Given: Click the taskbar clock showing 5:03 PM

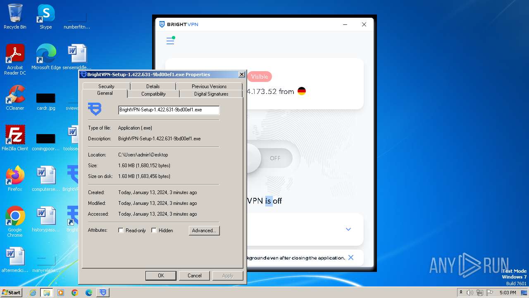Looking at the screenshot, I should (x=508, y=293).
